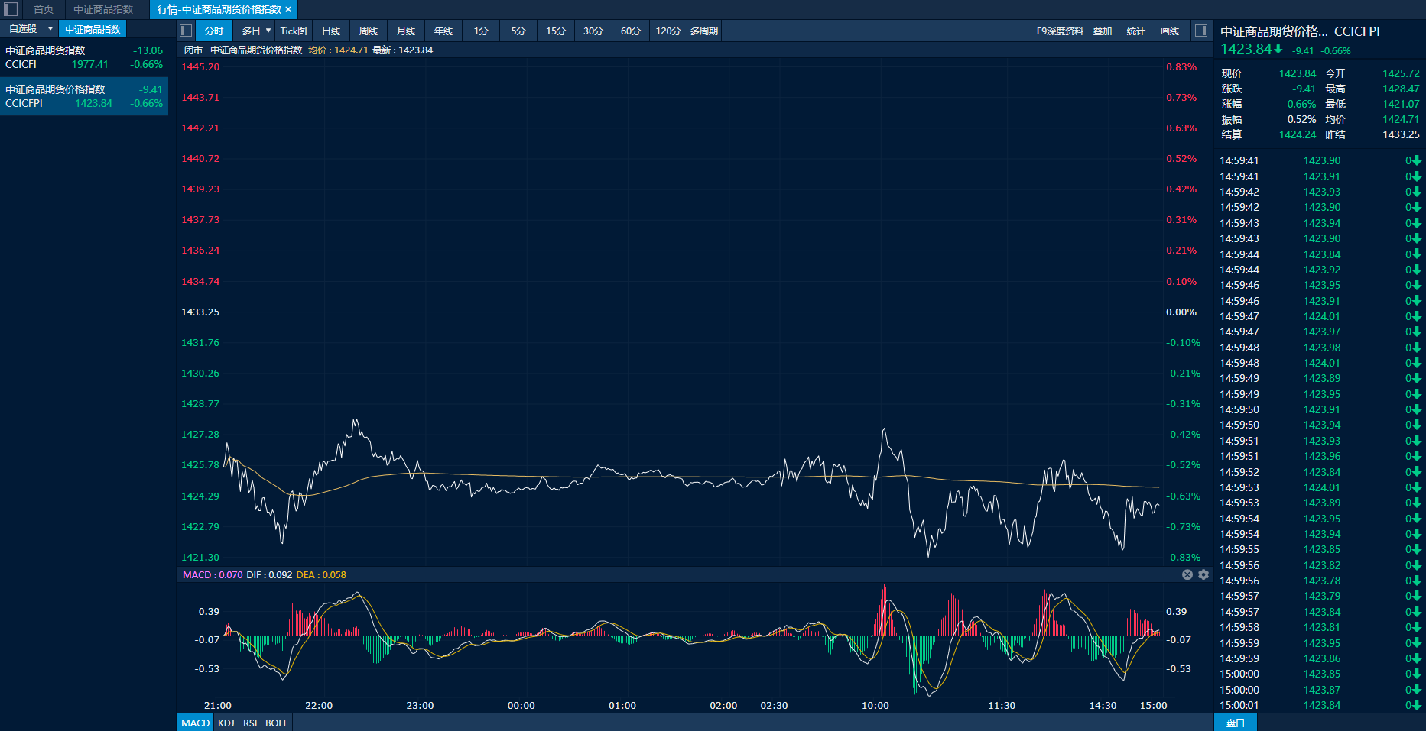This screenshot has width=1426, height=731.
Task: Select the CCICFI 中证商品期货指数 row
Action: (x=84, y=57)
